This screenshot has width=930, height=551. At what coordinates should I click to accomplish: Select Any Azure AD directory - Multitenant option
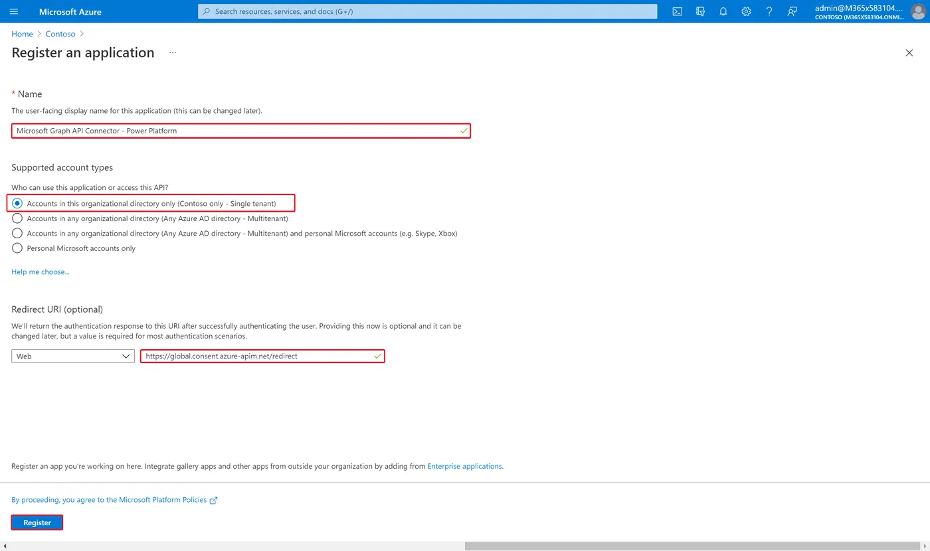click(17, 218)
